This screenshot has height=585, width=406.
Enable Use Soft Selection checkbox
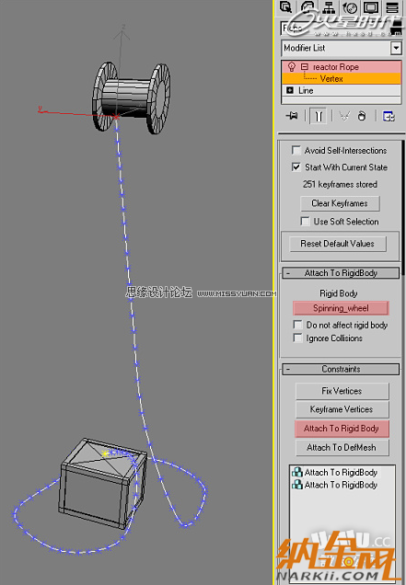pyautogui.click(x=305, y=222)
